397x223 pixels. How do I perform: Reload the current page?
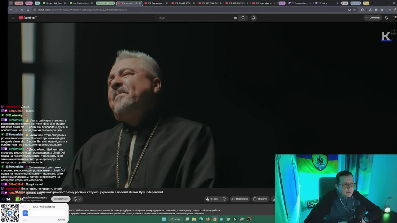(x=22, y=10)
